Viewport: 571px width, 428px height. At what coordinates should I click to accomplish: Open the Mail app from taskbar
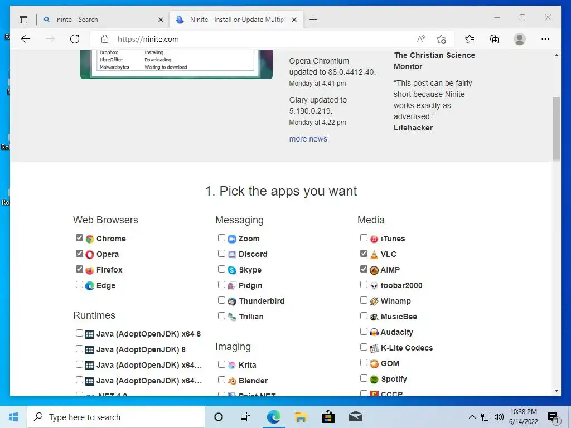pyautogui.click(x=356, y=417)
